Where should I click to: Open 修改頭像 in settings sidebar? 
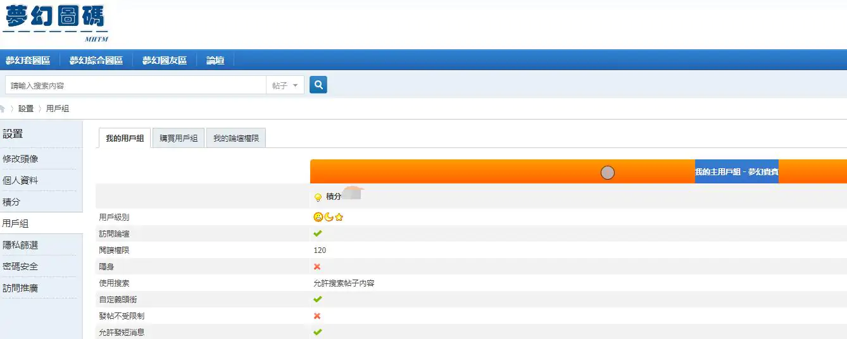click(x=20, y=159)
